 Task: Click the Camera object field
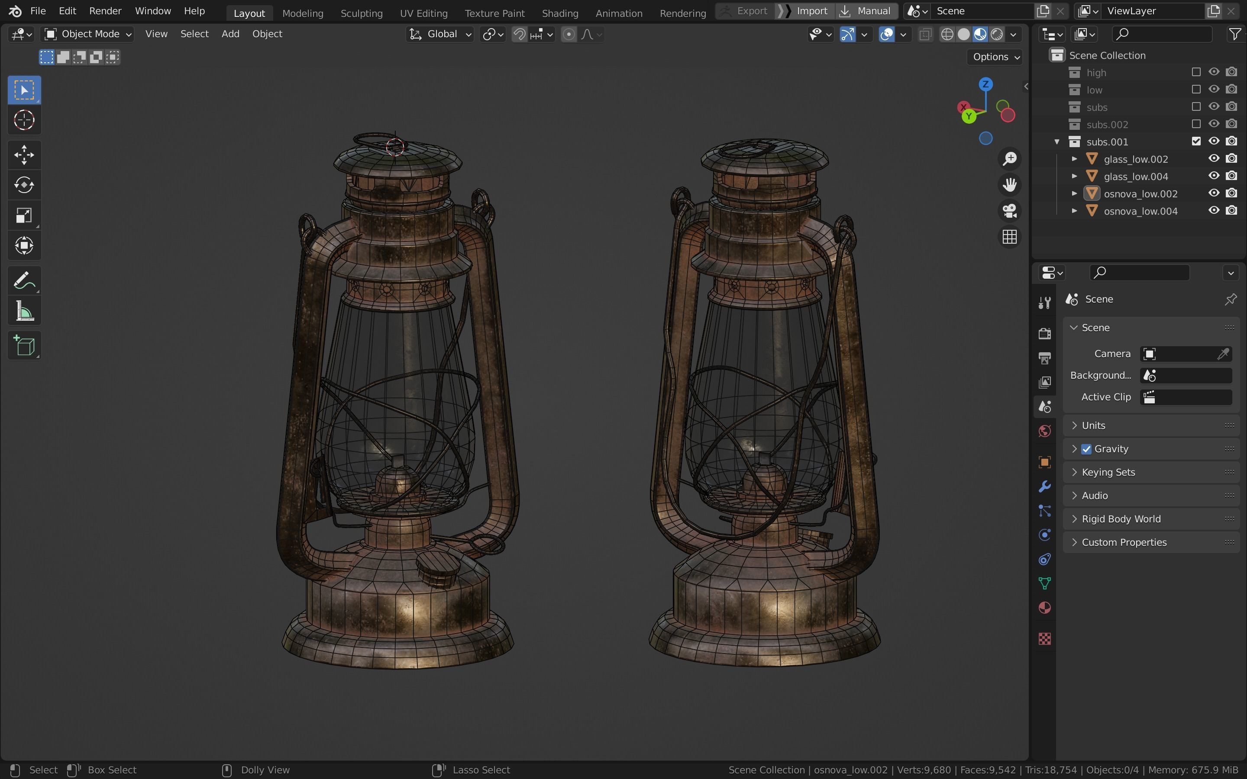[1186, 354]
